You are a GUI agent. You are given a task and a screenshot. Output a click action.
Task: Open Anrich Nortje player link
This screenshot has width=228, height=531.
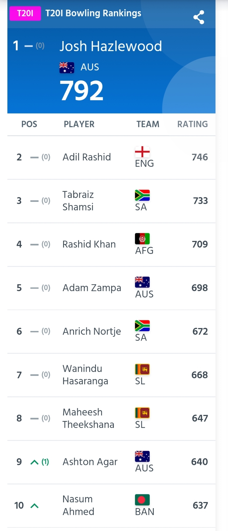tap(92, 332)
